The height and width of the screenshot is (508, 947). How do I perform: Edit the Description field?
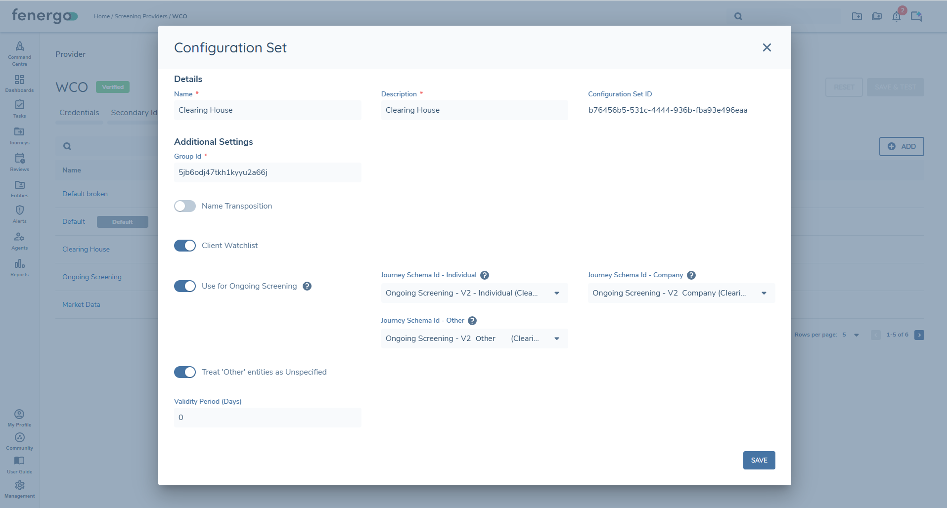(x=474, y=110)
